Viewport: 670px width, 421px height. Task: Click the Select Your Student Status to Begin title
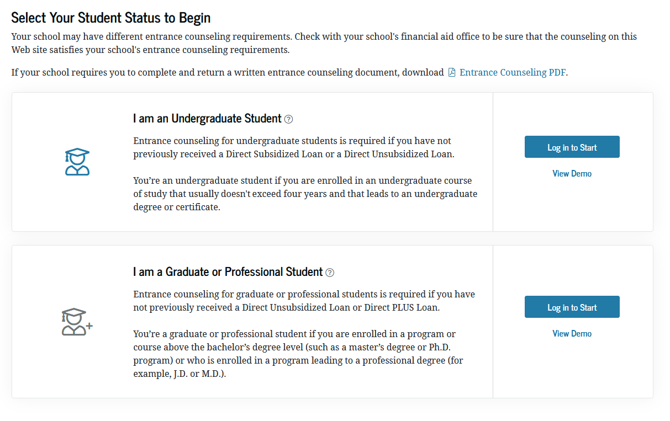[x=110, y=18]
